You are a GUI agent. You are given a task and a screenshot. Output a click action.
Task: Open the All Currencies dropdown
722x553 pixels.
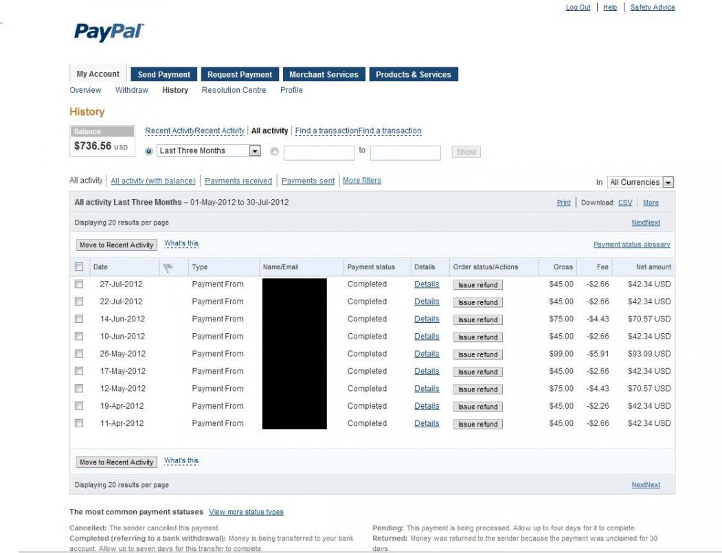pyautogui.click(x=641, y=182)
